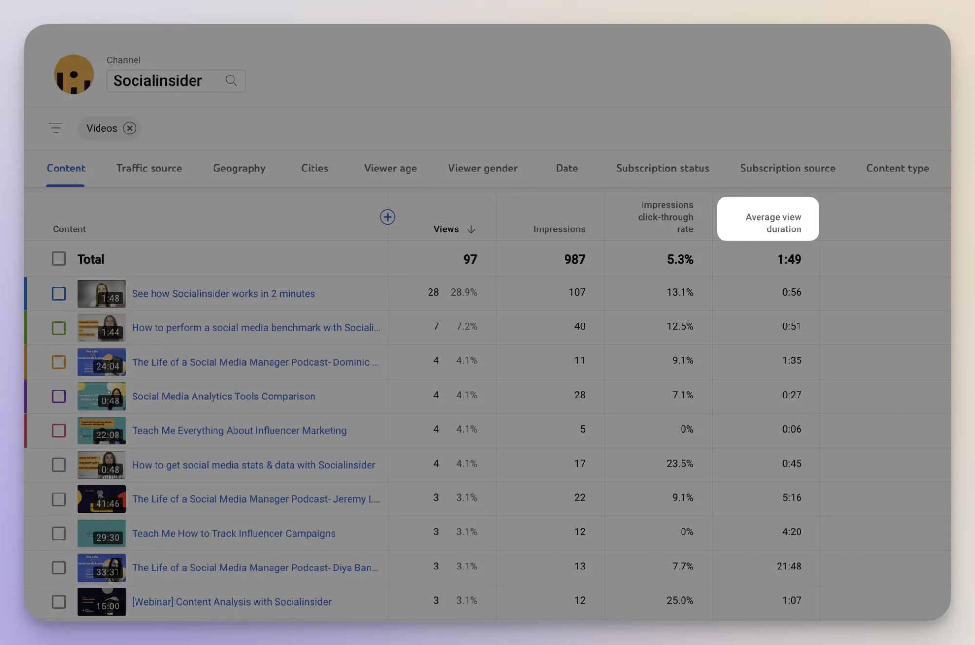Click the 21:48 average view duration value
The width and height of the screenshot is (975, 645).
click(789, 566)
